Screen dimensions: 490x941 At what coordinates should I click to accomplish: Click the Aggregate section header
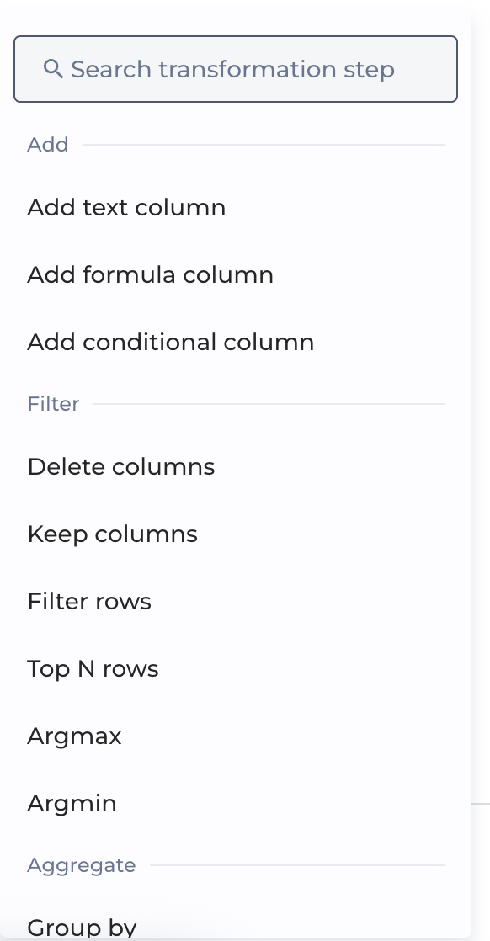[x=81, y=864]
